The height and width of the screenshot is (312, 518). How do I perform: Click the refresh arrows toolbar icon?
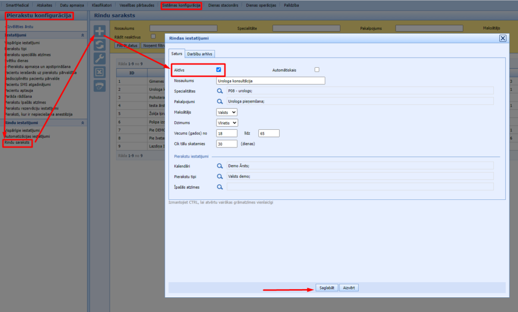click(100, 45)
